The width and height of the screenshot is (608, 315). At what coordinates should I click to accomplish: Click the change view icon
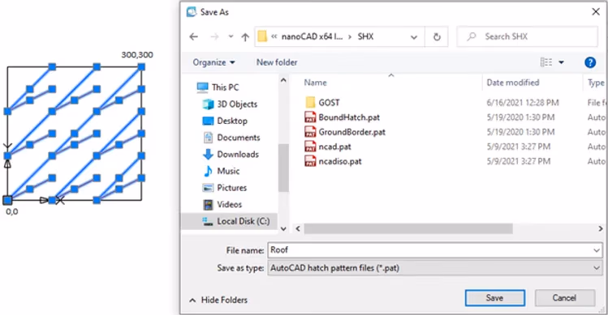(x=546, y=62)
